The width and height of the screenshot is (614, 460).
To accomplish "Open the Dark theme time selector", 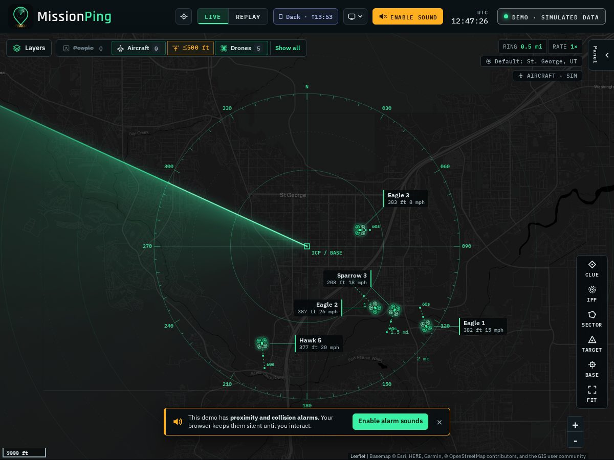I will click(x=305, y=16).
